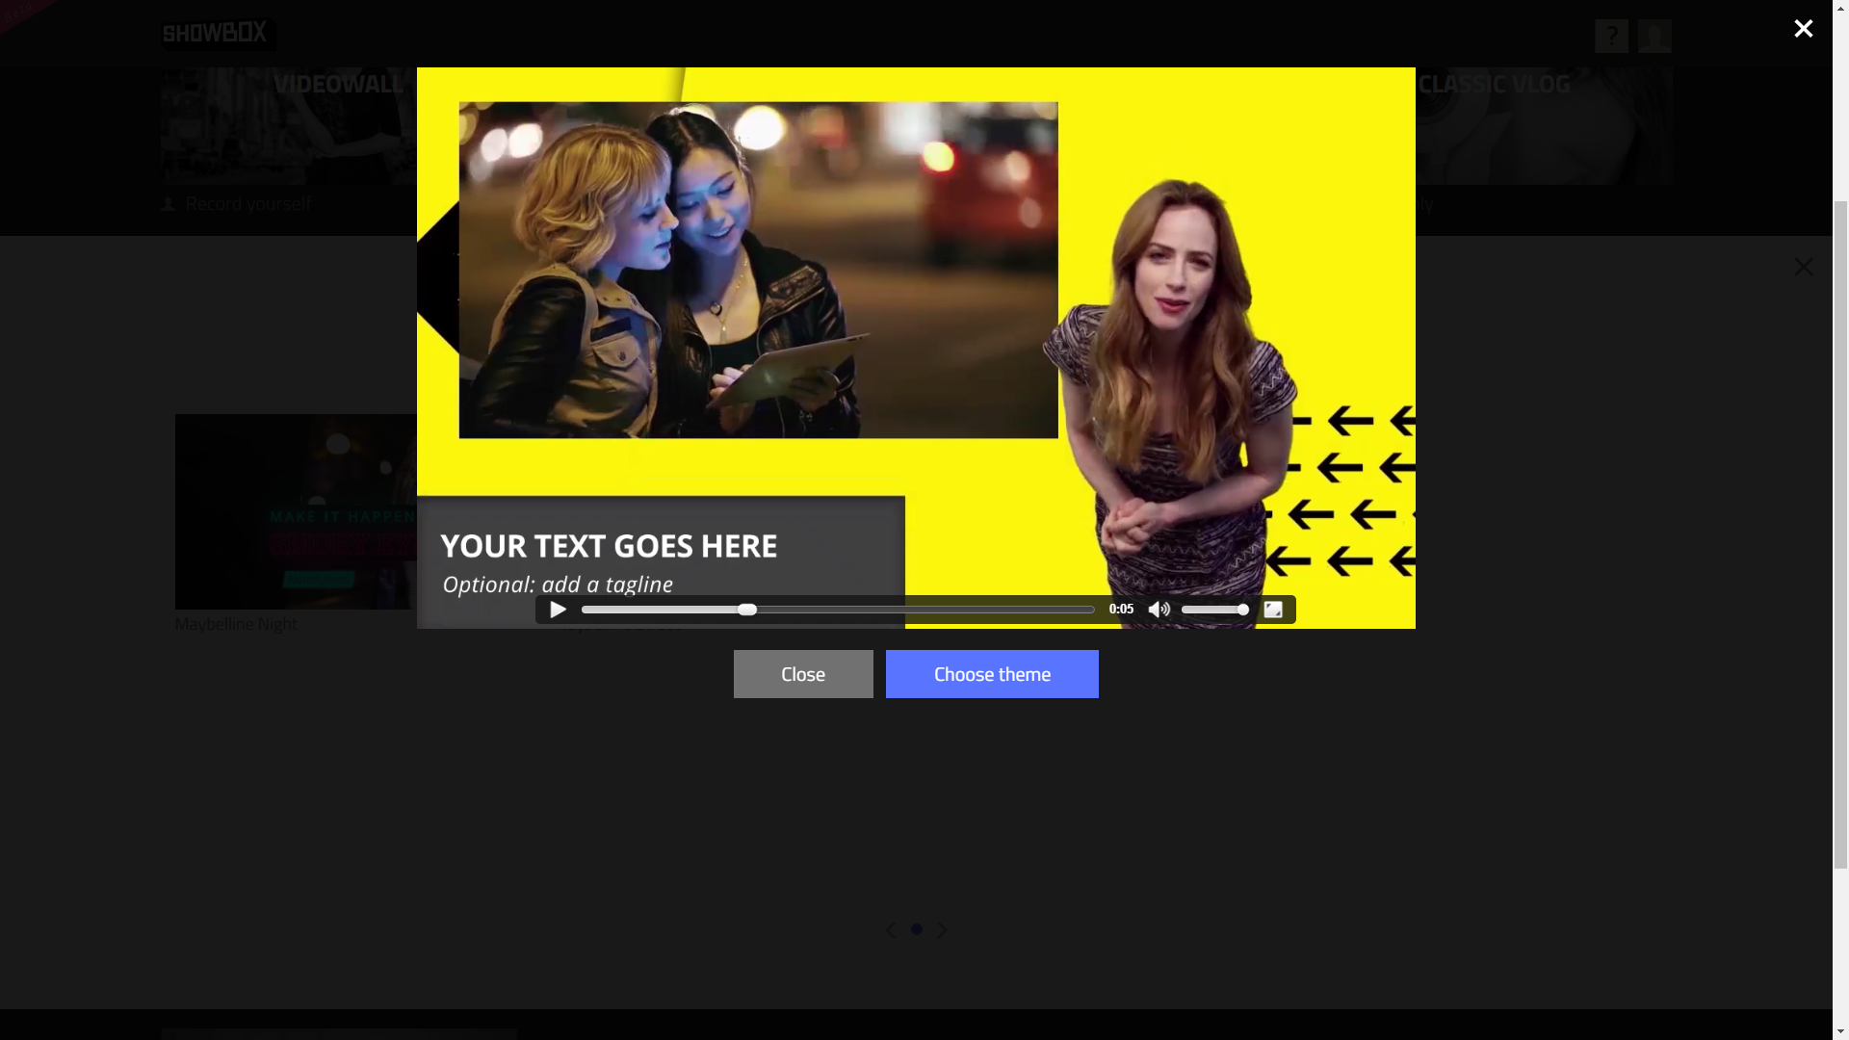Mute the video audio

[x=1159, y=610]
